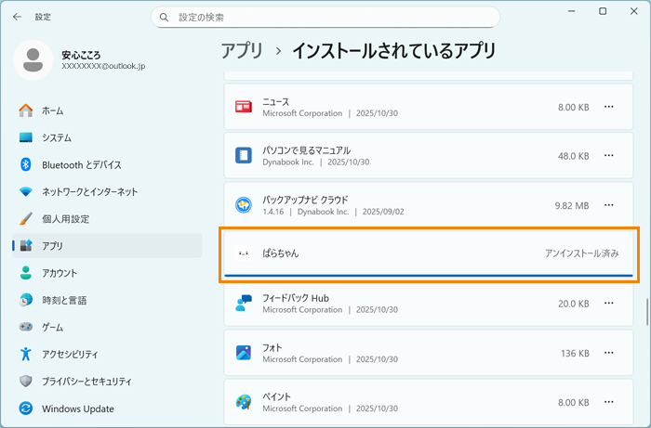Screen dimensions: 651x428
Task: Click the privacy shield icon
Action: (x=26, y=382)
